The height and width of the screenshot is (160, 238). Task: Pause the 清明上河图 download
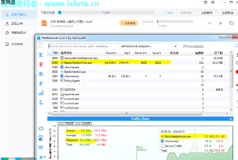[210, 23]
